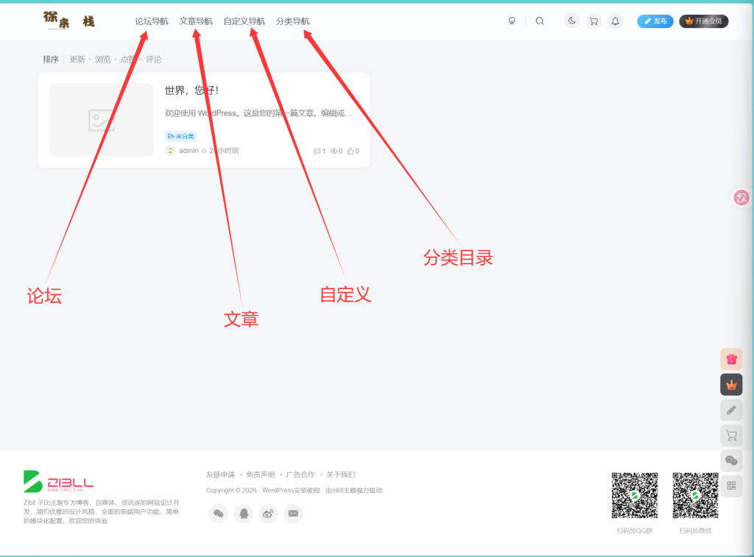Open the 论坛导航 menu item
This screenshot has height=557, width=754.
pos(152,21)
